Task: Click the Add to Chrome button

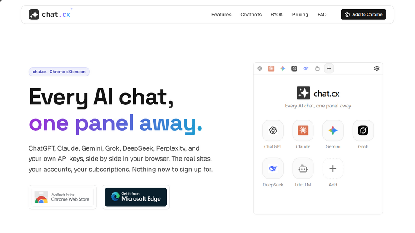Action: pos(363,15)
